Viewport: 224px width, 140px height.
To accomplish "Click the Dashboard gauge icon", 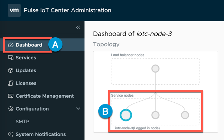I will point(11,45).
